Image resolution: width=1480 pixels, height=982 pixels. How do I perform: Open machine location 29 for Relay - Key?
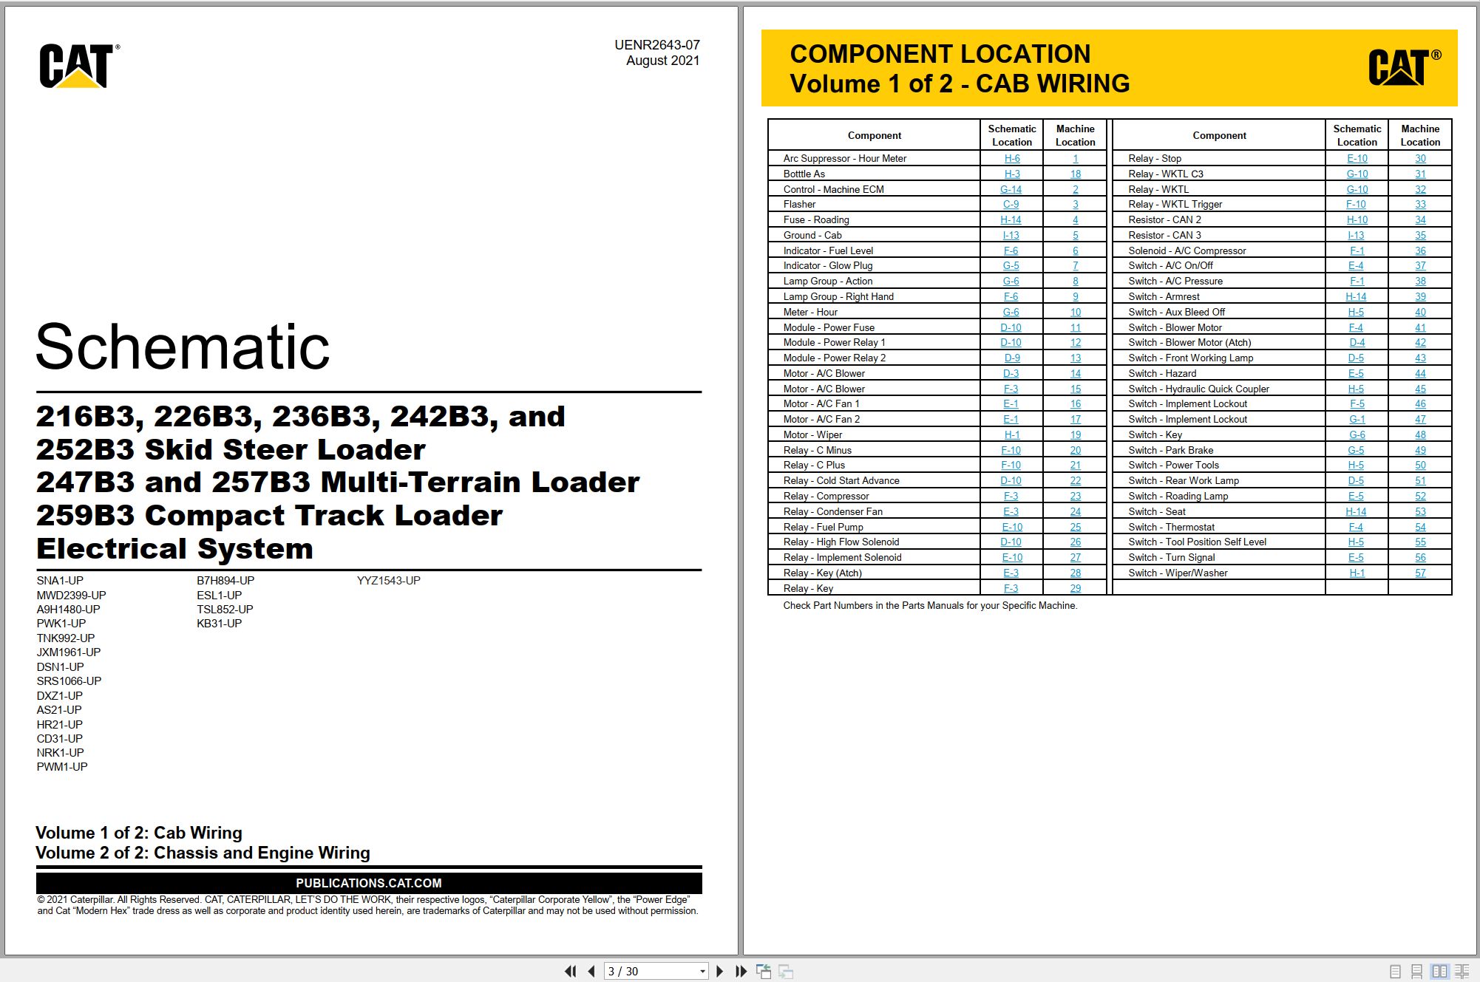[1076, 588]
